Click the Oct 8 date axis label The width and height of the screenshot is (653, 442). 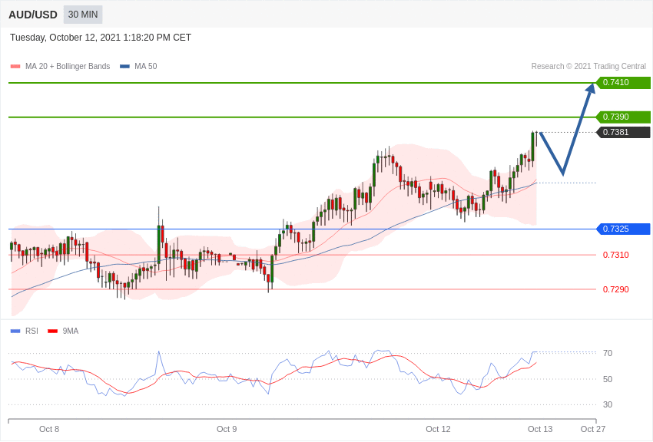(49, 429)
